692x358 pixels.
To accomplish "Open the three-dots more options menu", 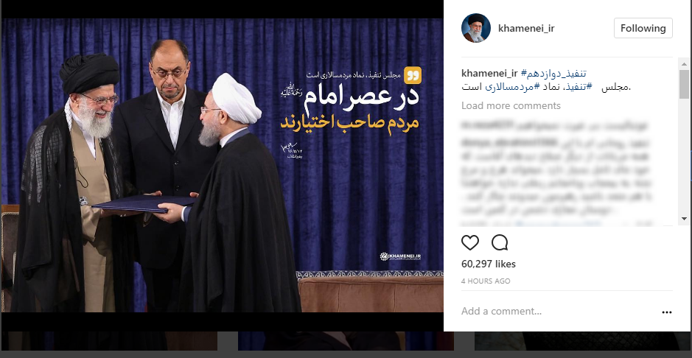I will pyautogui.click(x=666, y=312).
